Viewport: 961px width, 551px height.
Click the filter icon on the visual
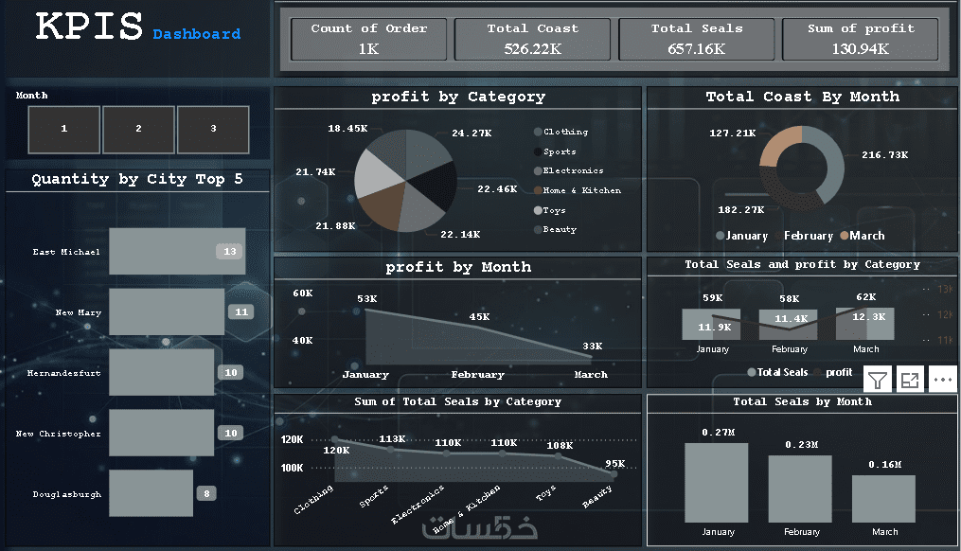tap(878, 380)
